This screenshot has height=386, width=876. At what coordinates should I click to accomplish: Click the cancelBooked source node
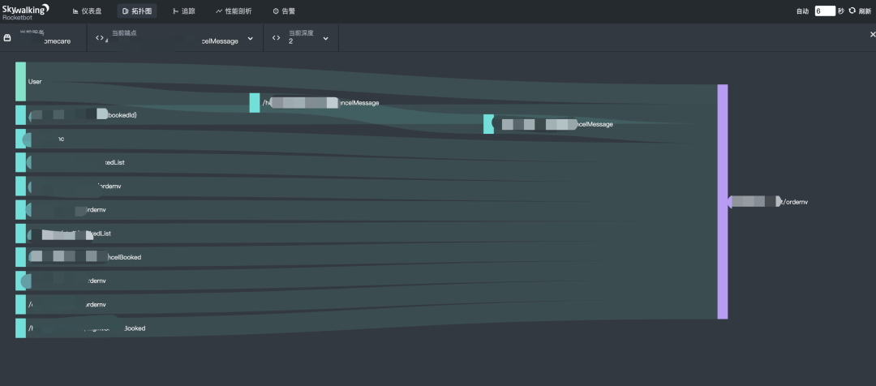[20, 257]
